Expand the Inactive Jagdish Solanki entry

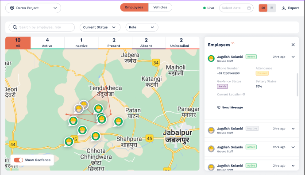point(293,129)
